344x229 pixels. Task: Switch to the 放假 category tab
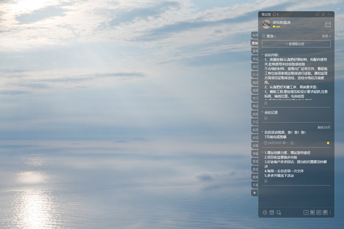(x=255, y=146)
